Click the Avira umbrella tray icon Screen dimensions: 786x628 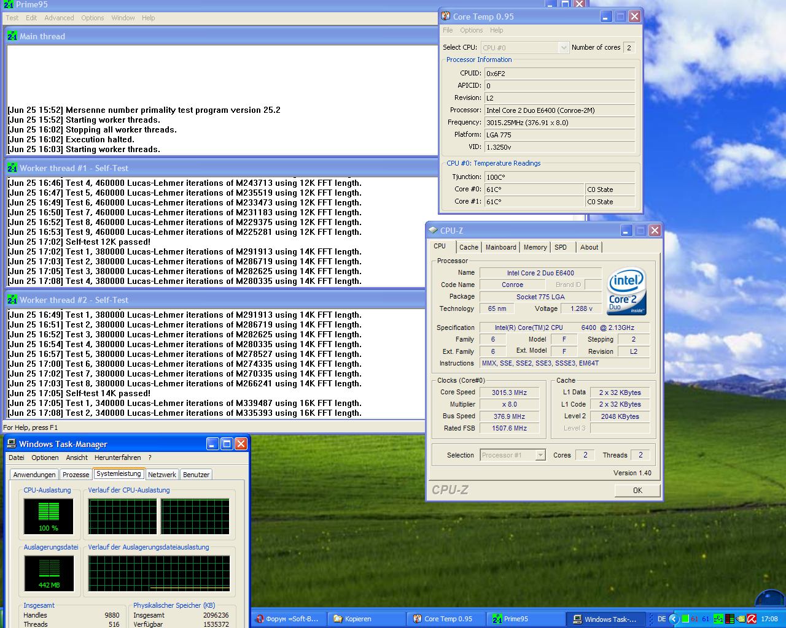752,619
